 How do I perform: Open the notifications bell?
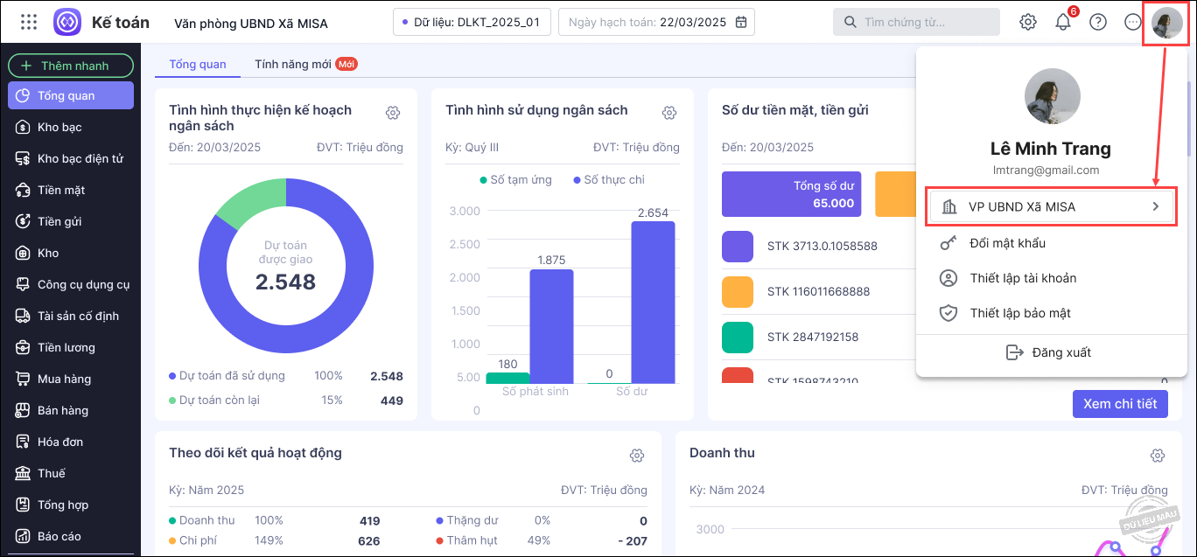pyautogui.click(x=1063, y=23)
